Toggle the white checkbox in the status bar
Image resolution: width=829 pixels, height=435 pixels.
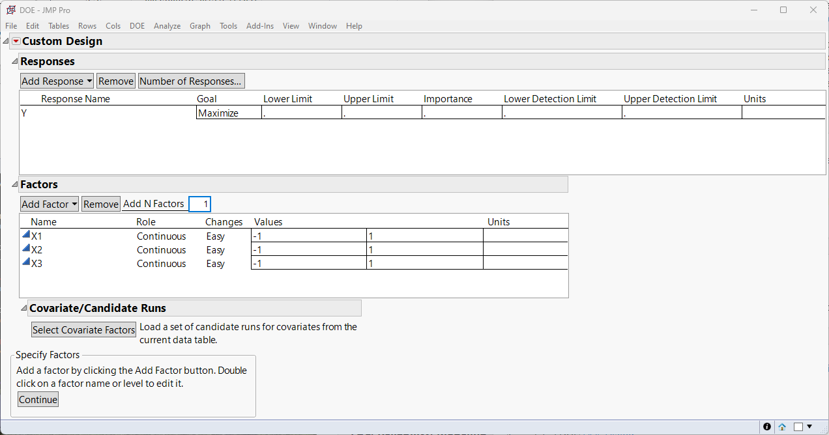tap(798, 427)
